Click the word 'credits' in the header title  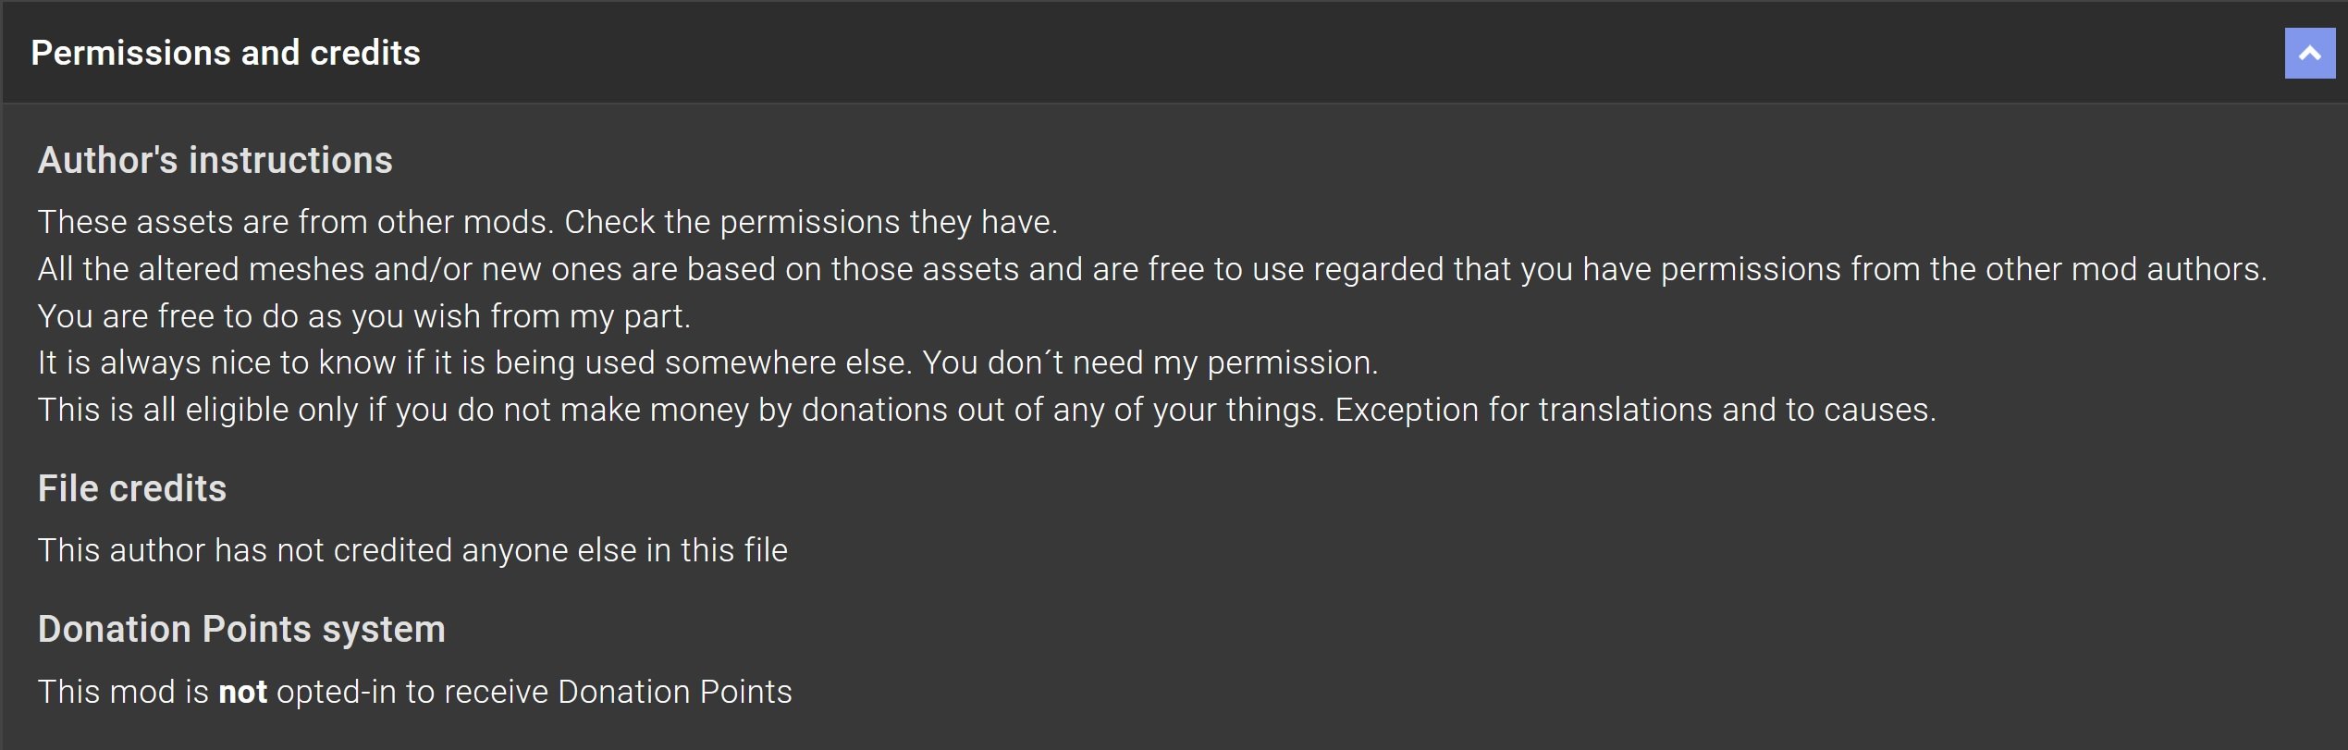click(x=365, y=53)
